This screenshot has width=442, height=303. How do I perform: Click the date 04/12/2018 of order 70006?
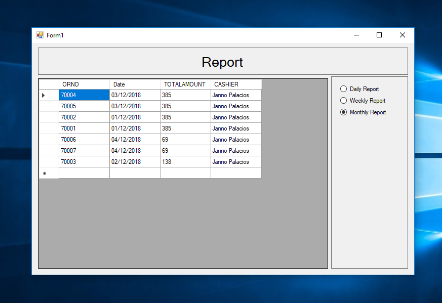135,140
